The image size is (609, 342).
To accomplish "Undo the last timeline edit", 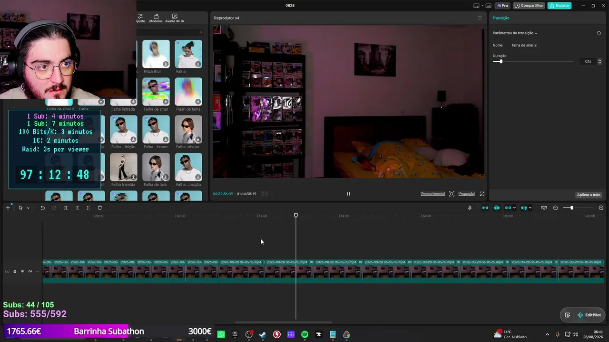I will point(42,208).
